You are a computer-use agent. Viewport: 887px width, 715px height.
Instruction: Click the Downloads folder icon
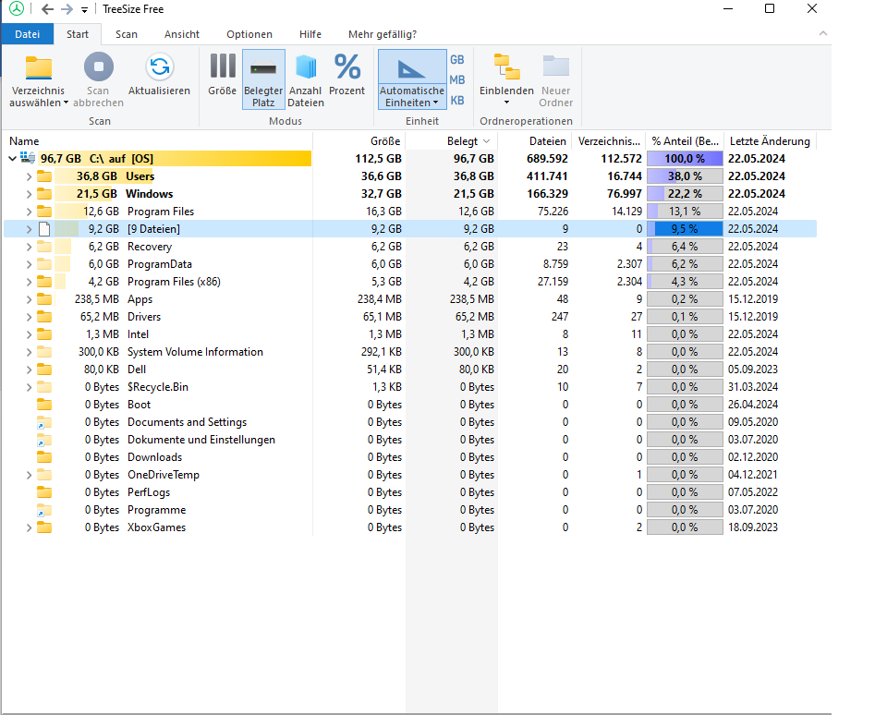pos(44,456)
